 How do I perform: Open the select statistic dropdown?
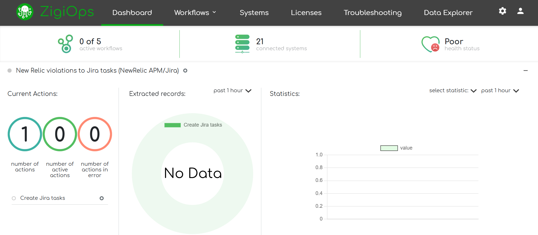tap(452, 91)
